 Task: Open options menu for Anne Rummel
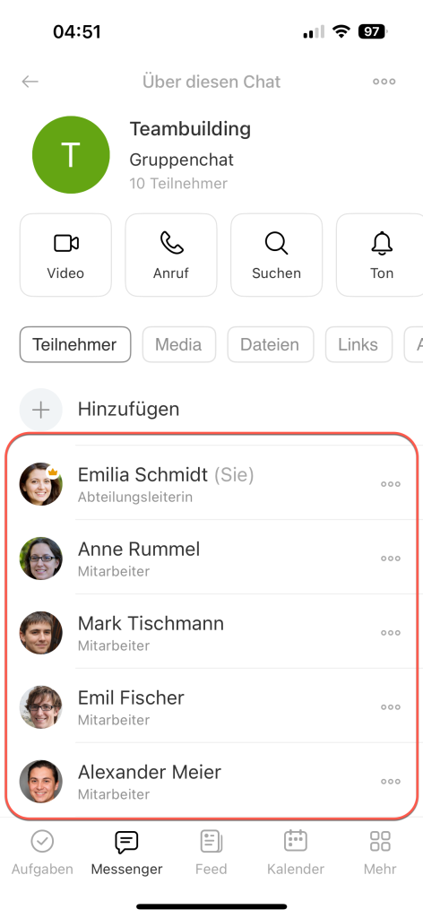[390, 559]
